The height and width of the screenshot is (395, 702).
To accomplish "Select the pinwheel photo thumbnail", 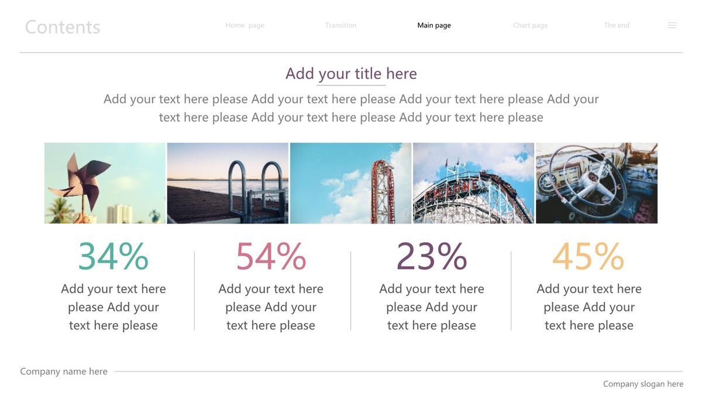I will pos(105,183).
